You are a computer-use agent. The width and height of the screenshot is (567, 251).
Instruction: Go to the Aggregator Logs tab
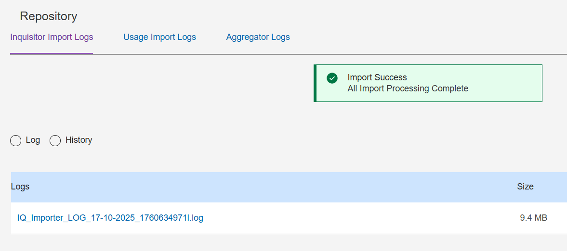[x=258, y=37]
